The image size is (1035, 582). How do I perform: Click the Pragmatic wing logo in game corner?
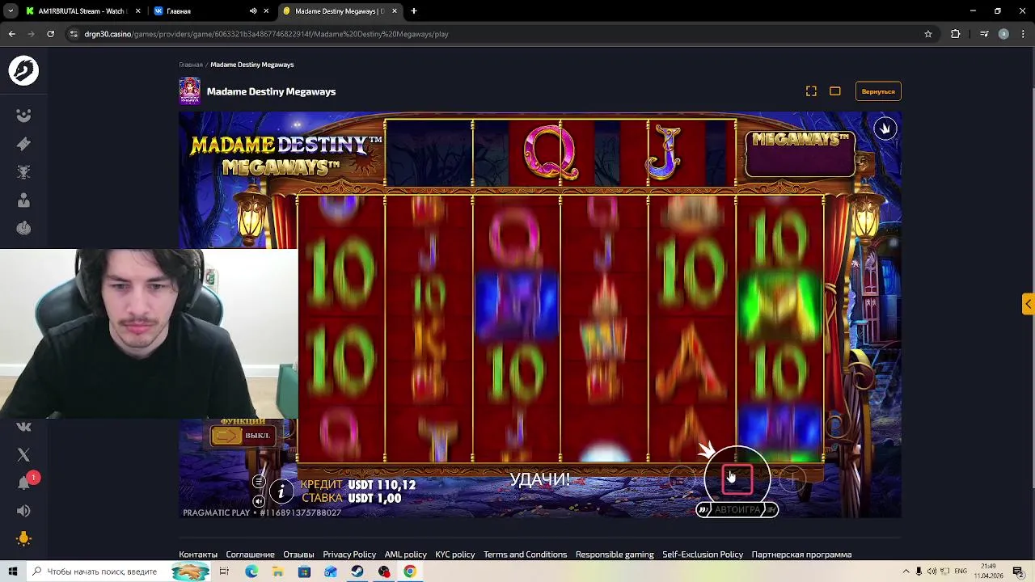(885, 129)
